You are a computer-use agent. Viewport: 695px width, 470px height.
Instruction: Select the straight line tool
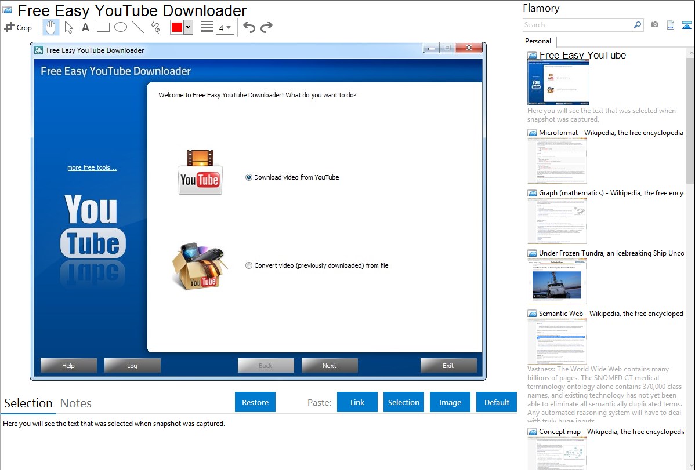click(138, 27)
